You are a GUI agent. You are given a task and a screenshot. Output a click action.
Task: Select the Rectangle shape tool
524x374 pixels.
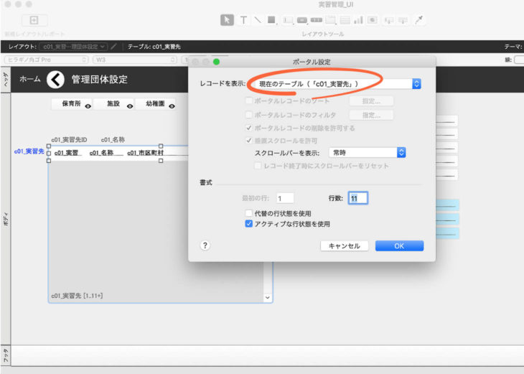[x=271, y=20]
